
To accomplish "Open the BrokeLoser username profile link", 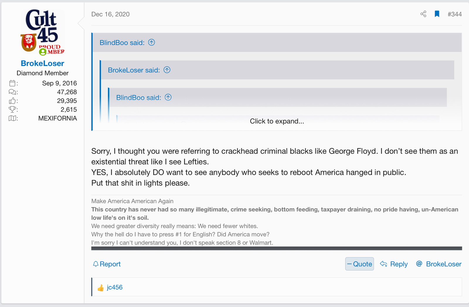I will click(x=43, y=63).
